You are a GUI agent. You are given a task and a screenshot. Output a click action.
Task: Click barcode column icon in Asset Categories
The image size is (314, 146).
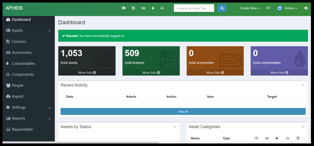tap(256, 138)
